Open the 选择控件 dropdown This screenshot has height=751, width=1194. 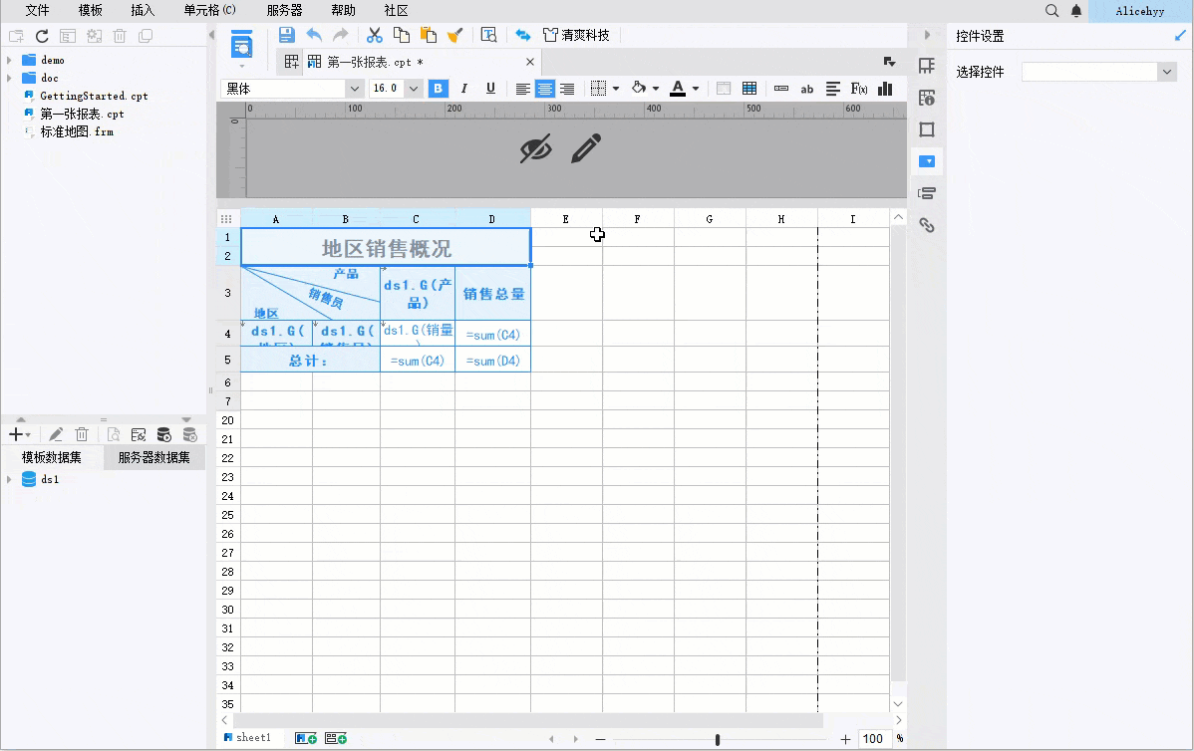[1099, 72]
